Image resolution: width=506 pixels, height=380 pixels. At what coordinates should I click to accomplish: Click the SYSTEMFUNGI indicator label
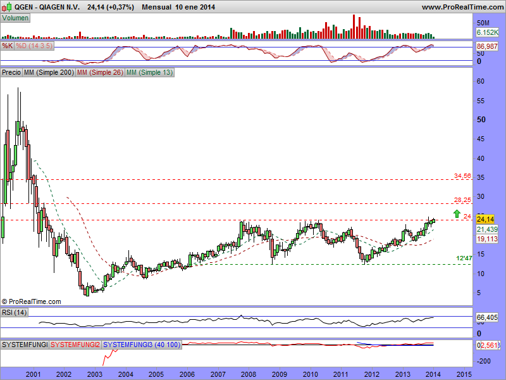pyautogui.click(x=25, y=345)
